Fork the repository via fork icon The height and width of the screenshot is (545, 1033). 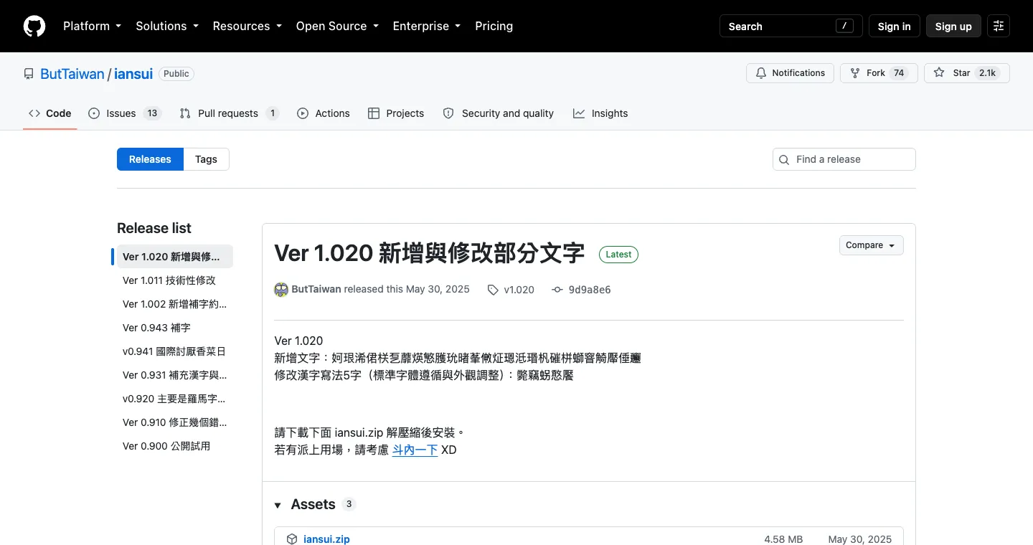tap(854, 73)
